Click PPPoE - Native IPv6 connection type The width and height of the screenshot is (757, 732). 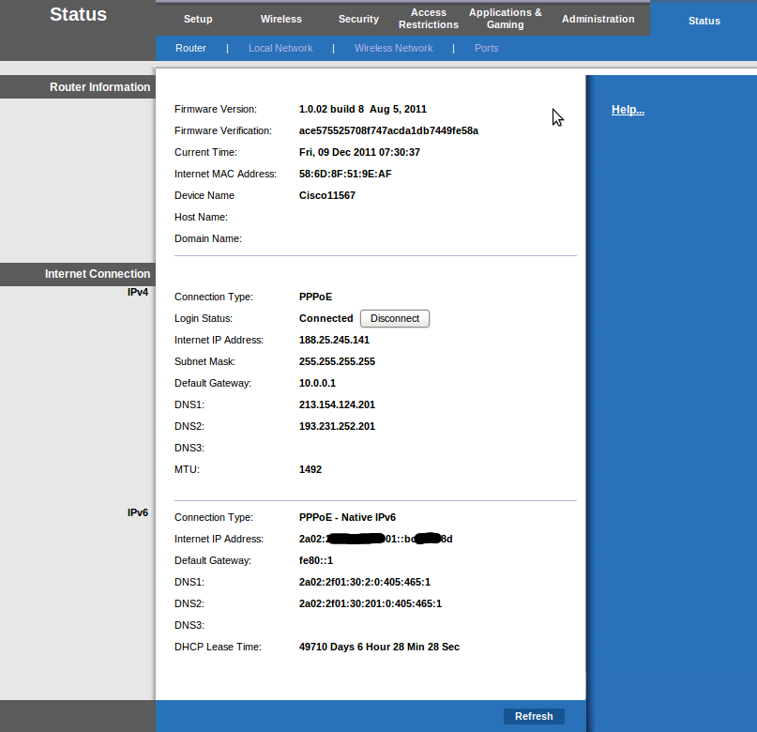(x=347, y=518)
